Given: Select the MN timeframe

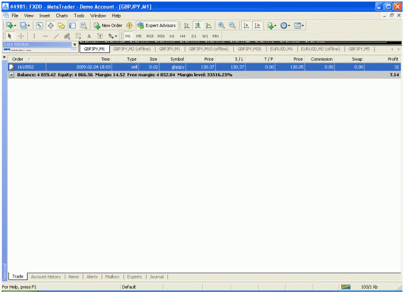Looking at the screenshot, I should point(215,36).
